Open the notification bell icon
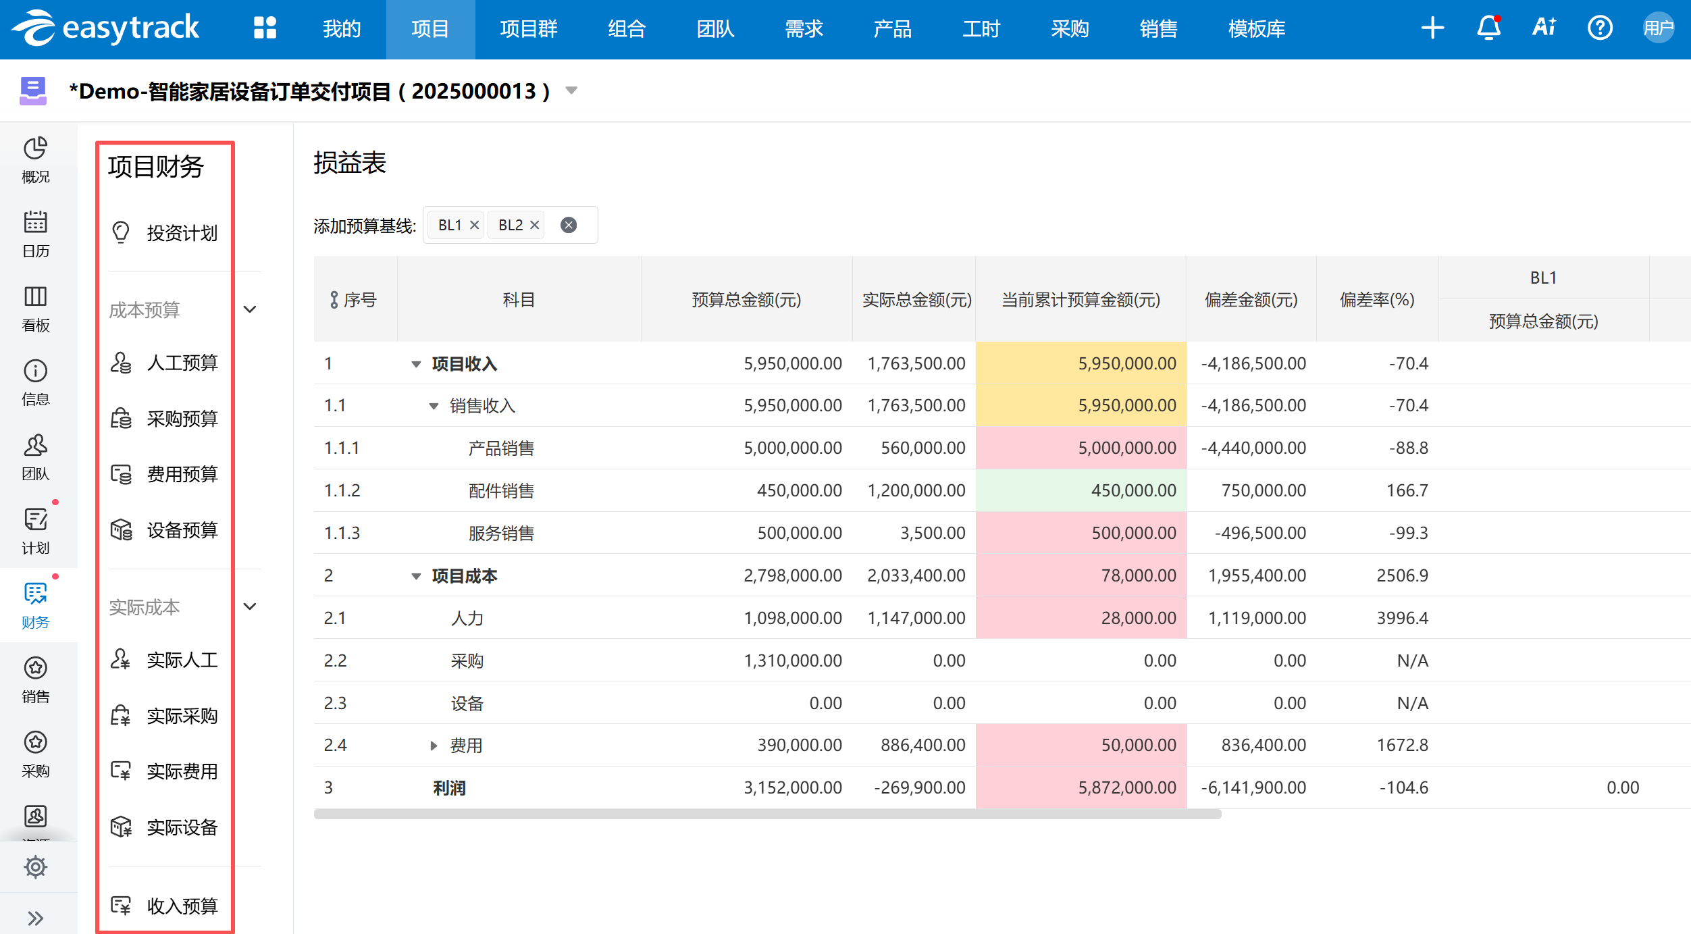The image size is (1691, 934). [x=1488, y=28]
